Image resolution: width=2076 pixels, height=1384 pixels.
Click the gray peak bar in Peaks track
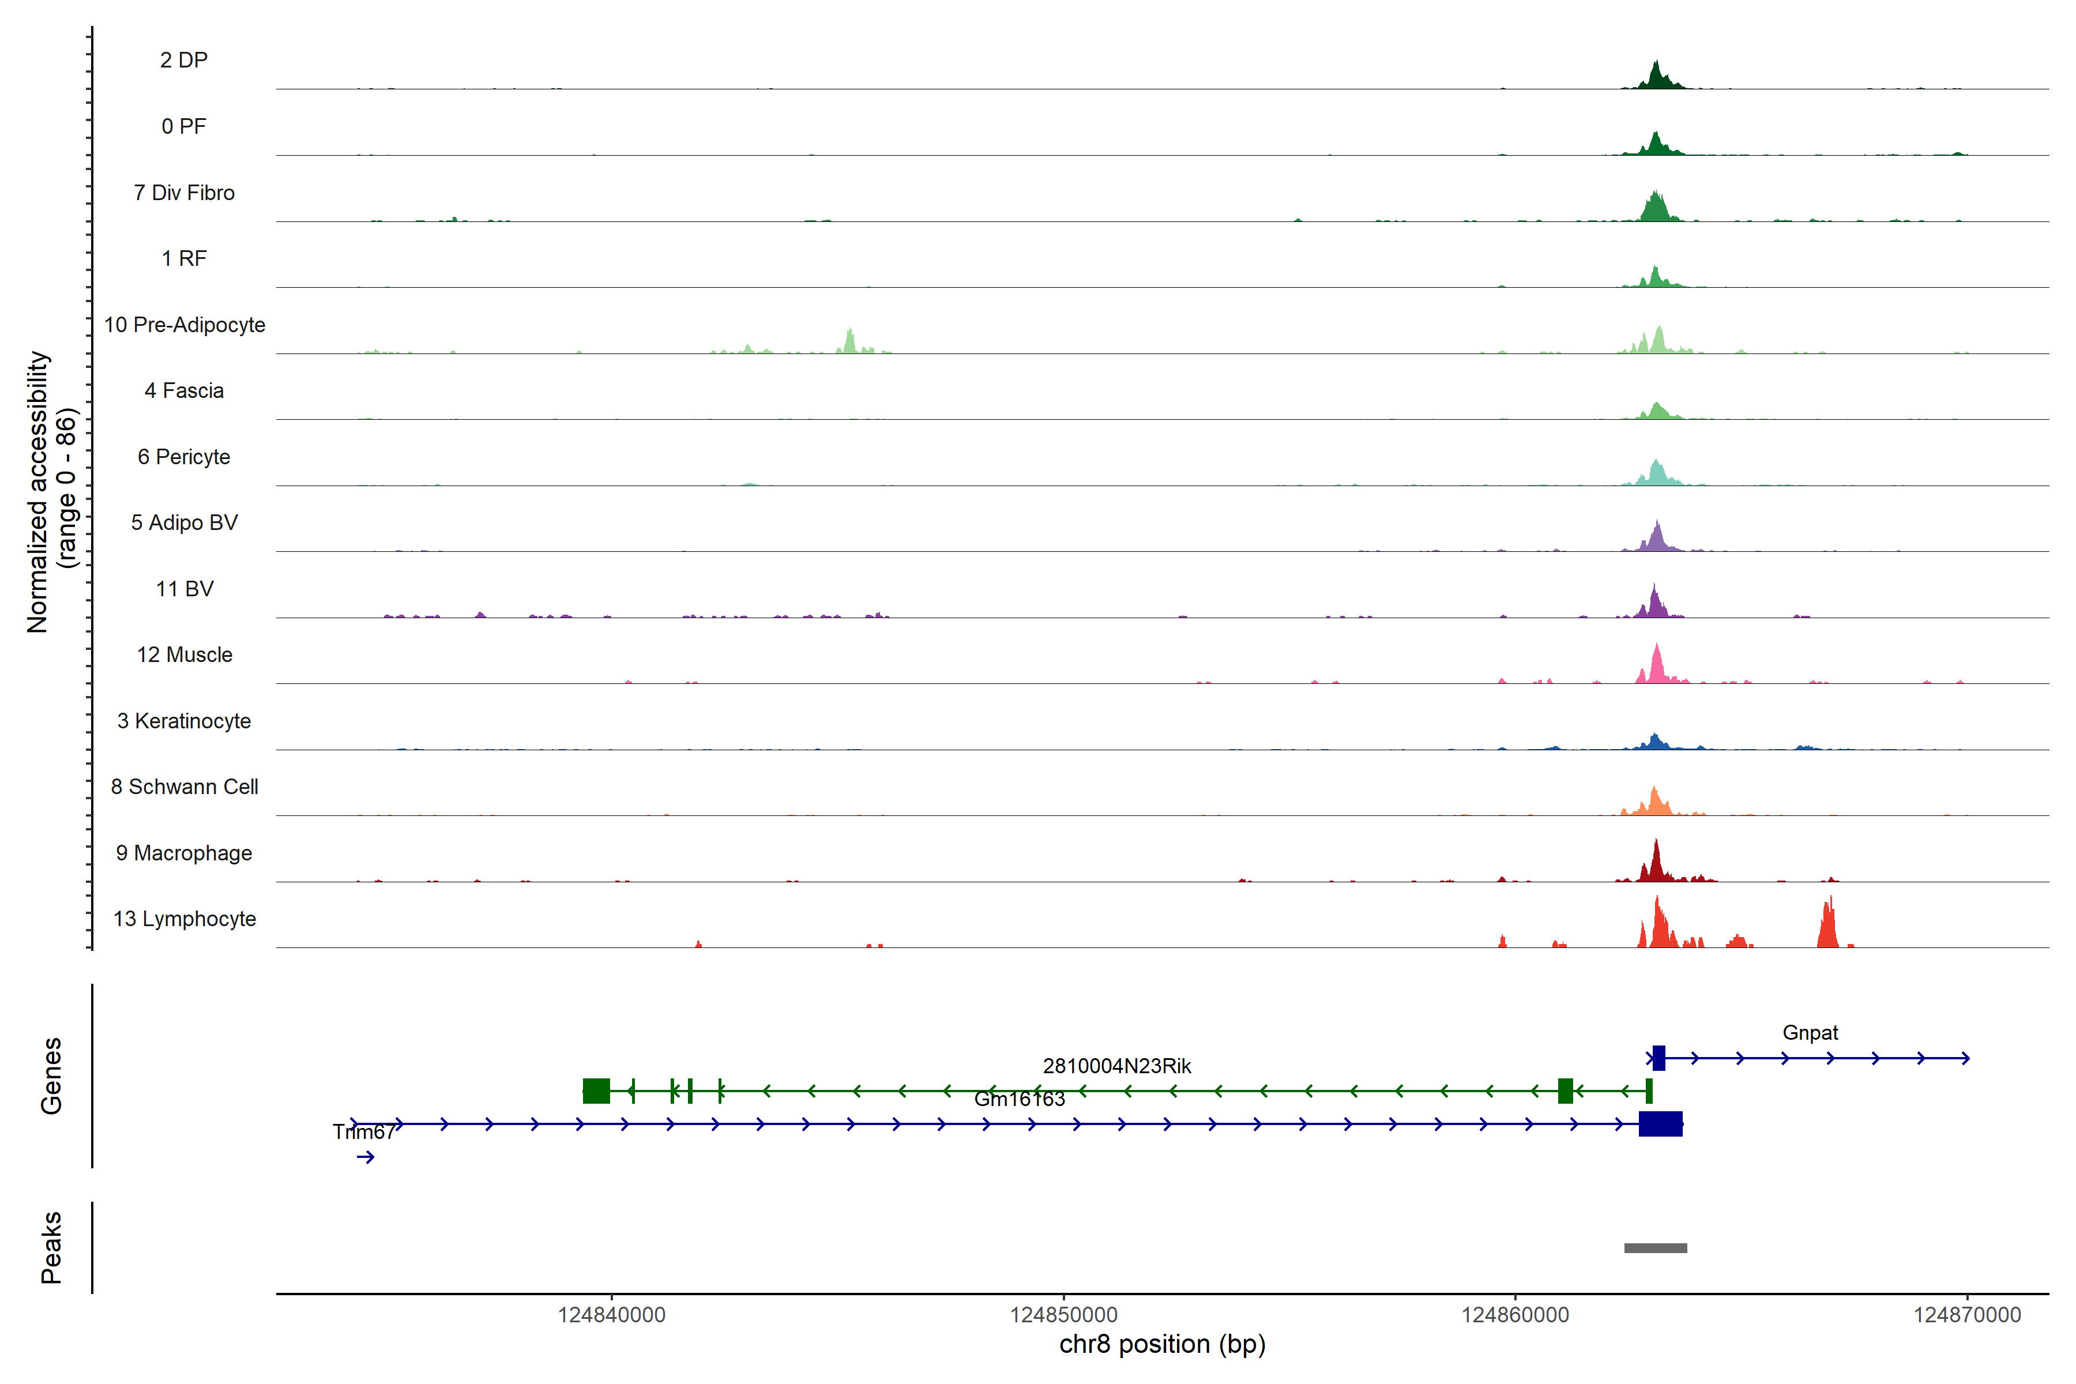pos(1655,1247)
